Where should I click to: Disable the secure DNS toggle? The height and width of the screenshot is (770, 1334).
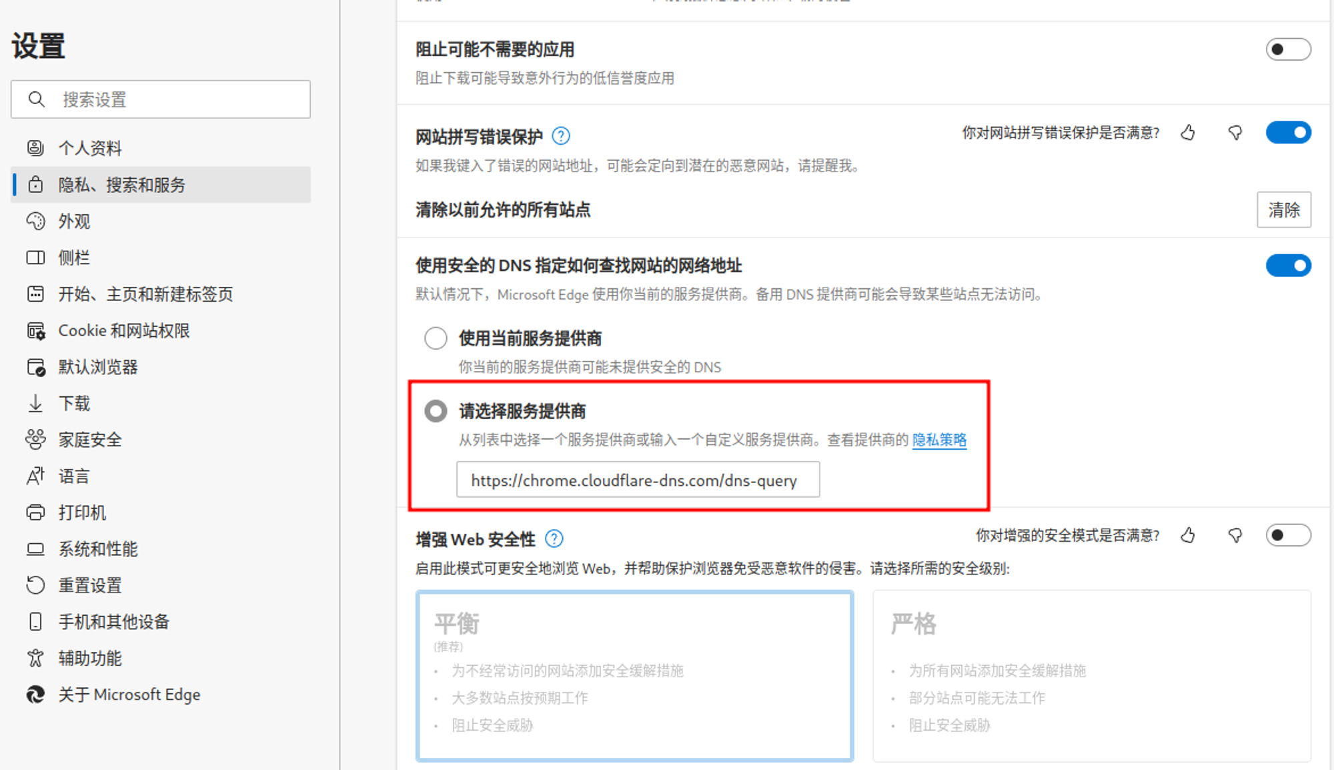click(1287, 266)
